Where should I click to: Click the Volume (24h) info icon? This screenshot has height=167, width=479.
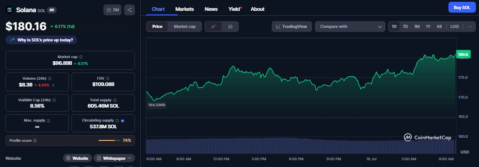tap(50, 79)
